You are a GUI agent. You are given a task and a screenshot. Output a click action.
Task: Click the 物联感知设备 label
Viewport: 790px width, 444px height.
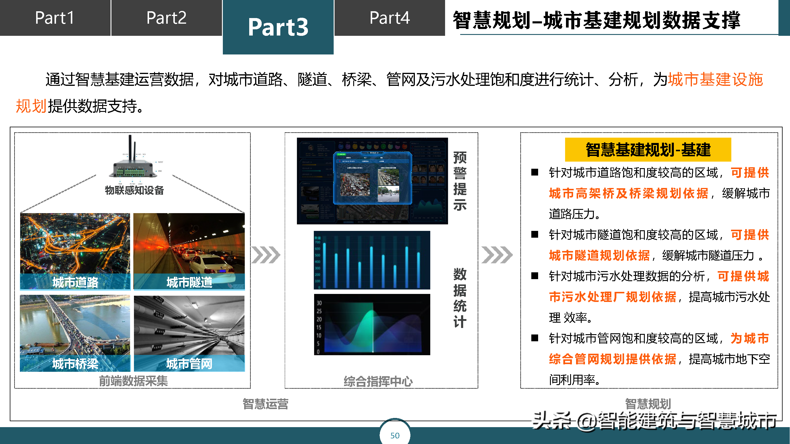[x=134, y=190]
